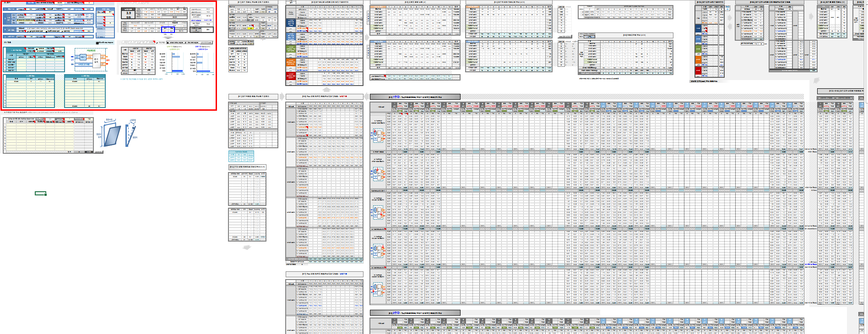Screen dimensions: 868x334
Task: Toggle the black checkbox above the teal input table
Action: tap(98, 43)
